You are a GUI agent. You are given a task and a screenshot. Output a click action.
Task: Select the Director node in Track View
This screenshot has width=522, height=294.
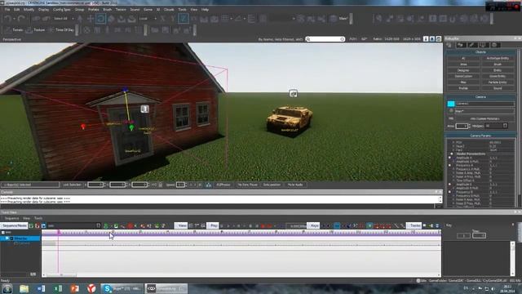click(x=20, y=238)
